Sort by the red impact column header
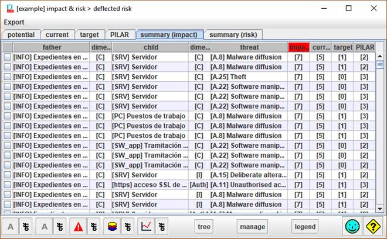This screenshot has width=387, height=239. coord(298,47)
